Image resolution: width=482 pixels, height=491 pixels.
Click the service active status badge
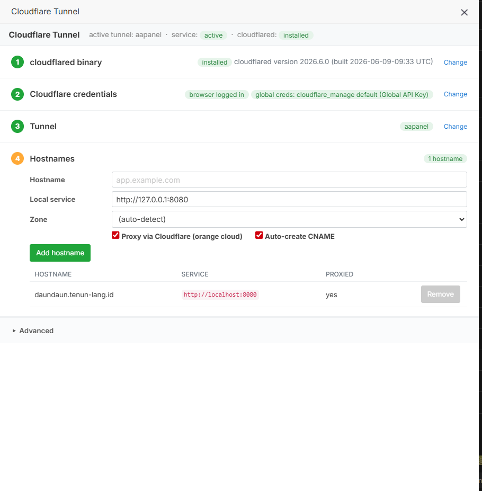click(x=213, y=35)
